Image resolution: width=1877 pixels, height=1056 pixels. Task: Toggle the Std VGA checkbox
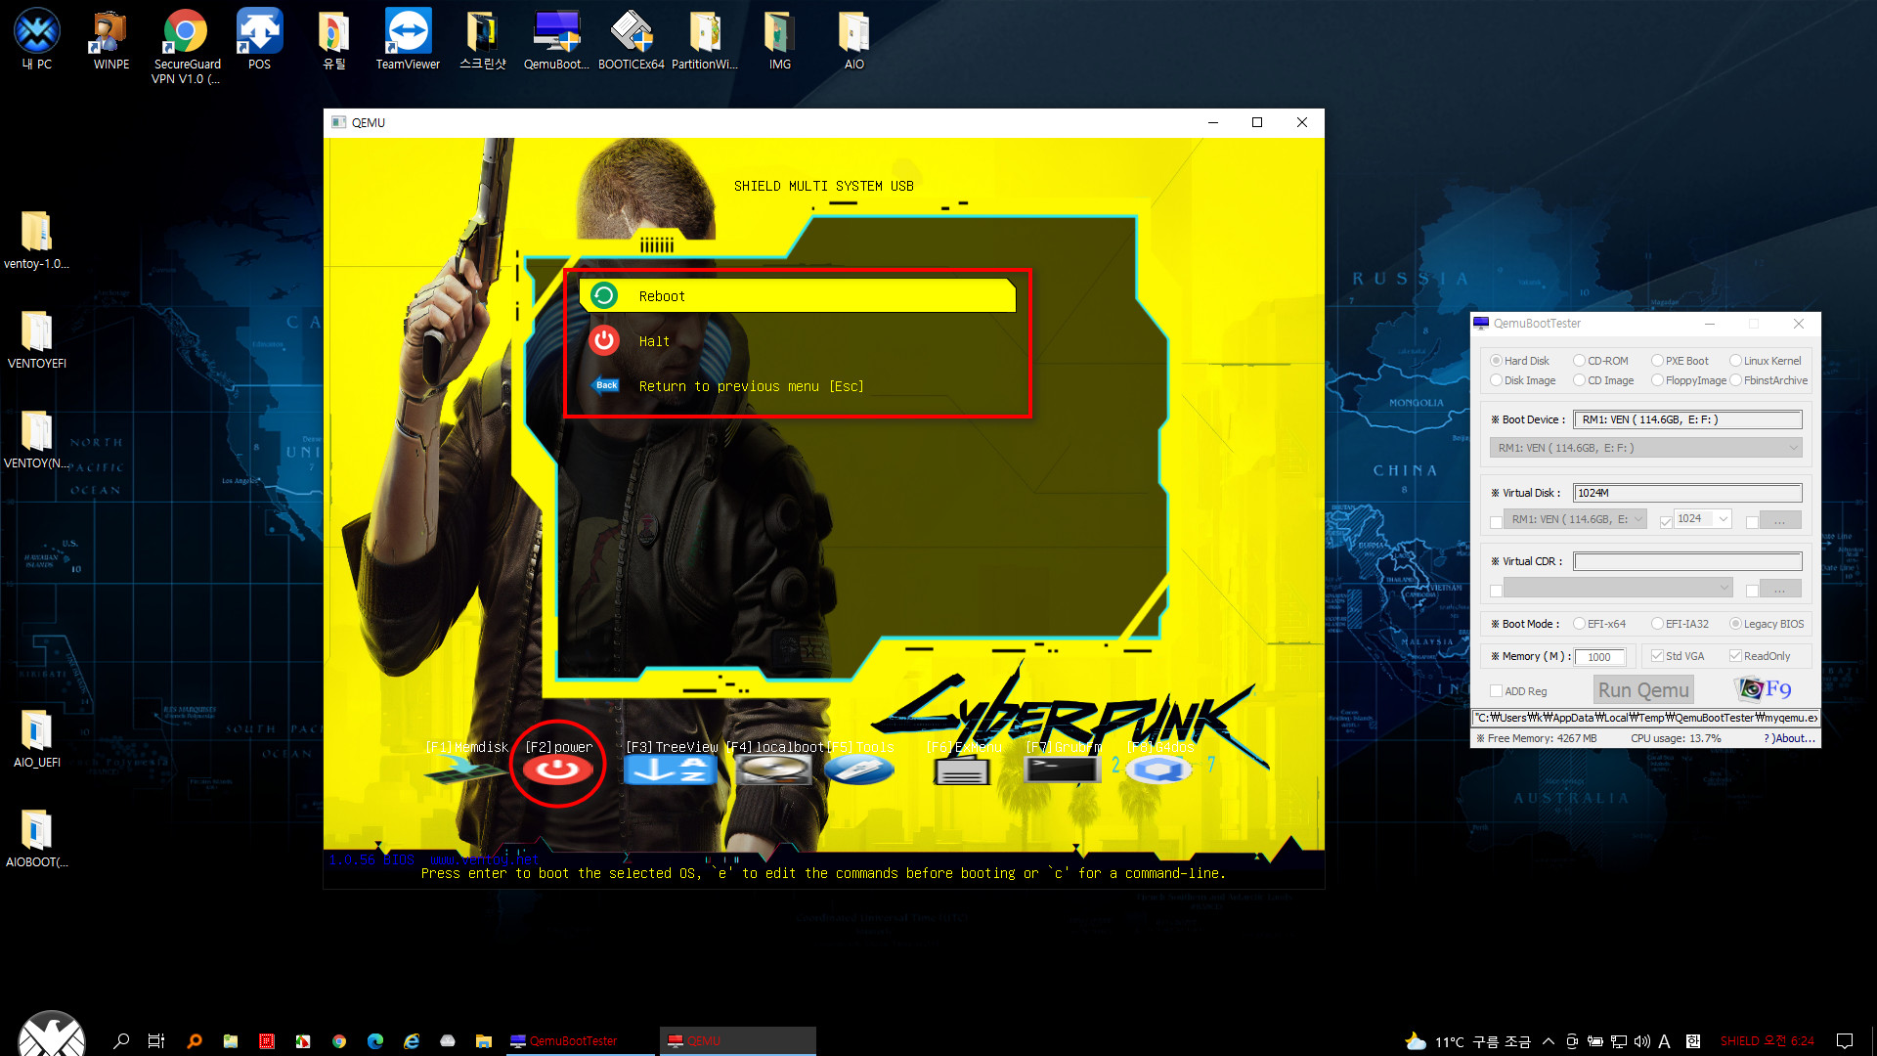pos(1657,656)
